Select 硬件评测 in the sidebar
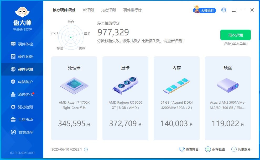 tap(22, 69)
